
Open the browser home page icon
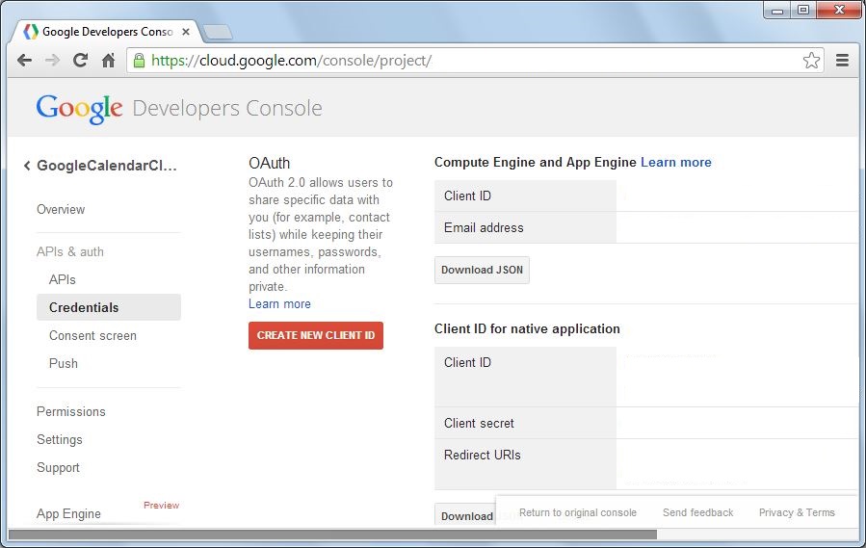click(x=109, y=61)
